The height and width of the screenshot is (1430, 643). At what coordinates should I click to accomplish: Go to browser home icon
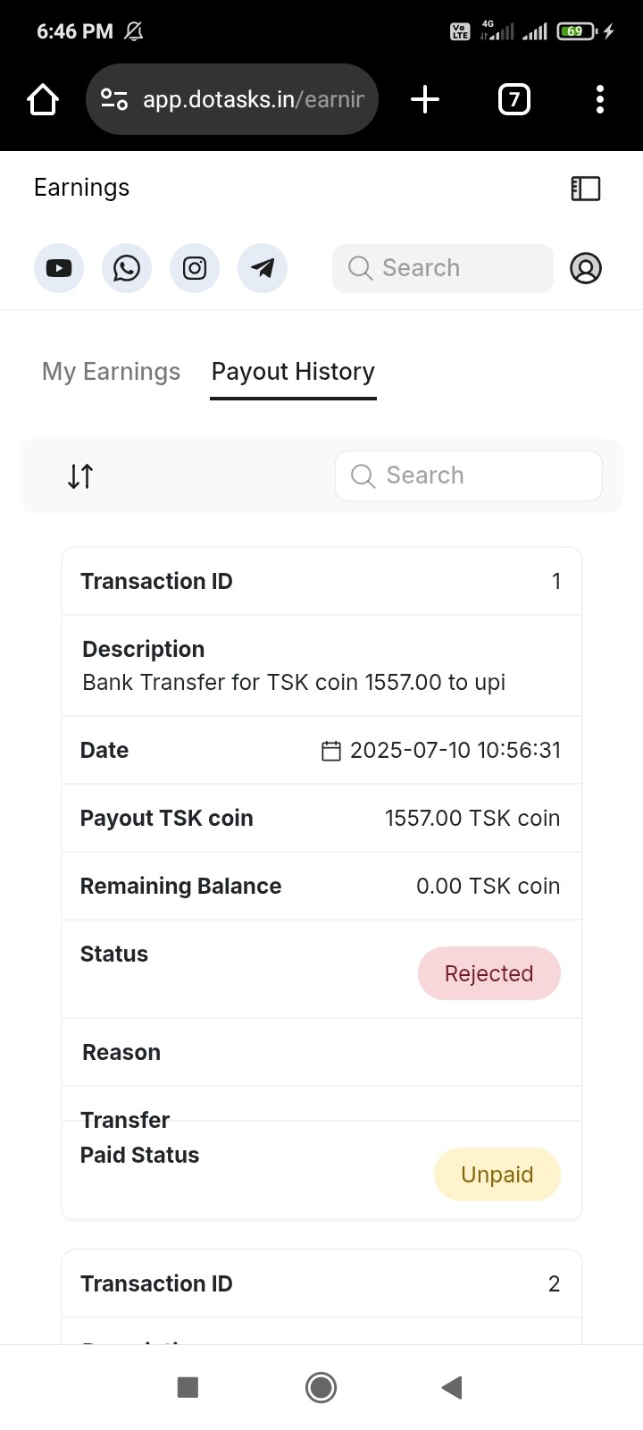tap(43, 99)
